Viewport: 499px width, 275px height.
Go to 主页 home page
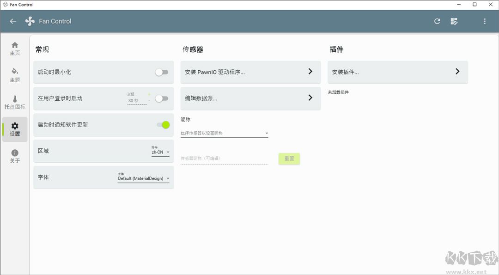pos(15,49)
